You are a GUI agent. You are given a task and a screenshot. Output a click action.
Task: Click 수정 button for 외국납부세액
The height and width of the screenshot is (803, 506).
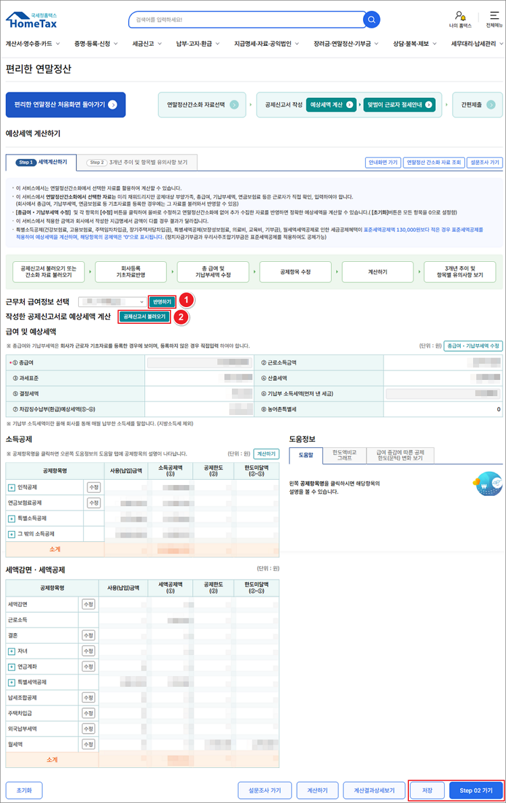tap(88, 729)
